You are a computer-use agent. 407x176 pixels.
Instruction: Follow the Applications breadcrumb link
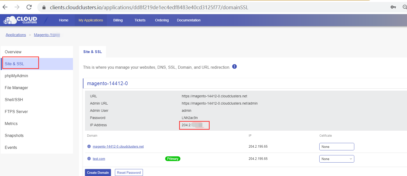16,35
